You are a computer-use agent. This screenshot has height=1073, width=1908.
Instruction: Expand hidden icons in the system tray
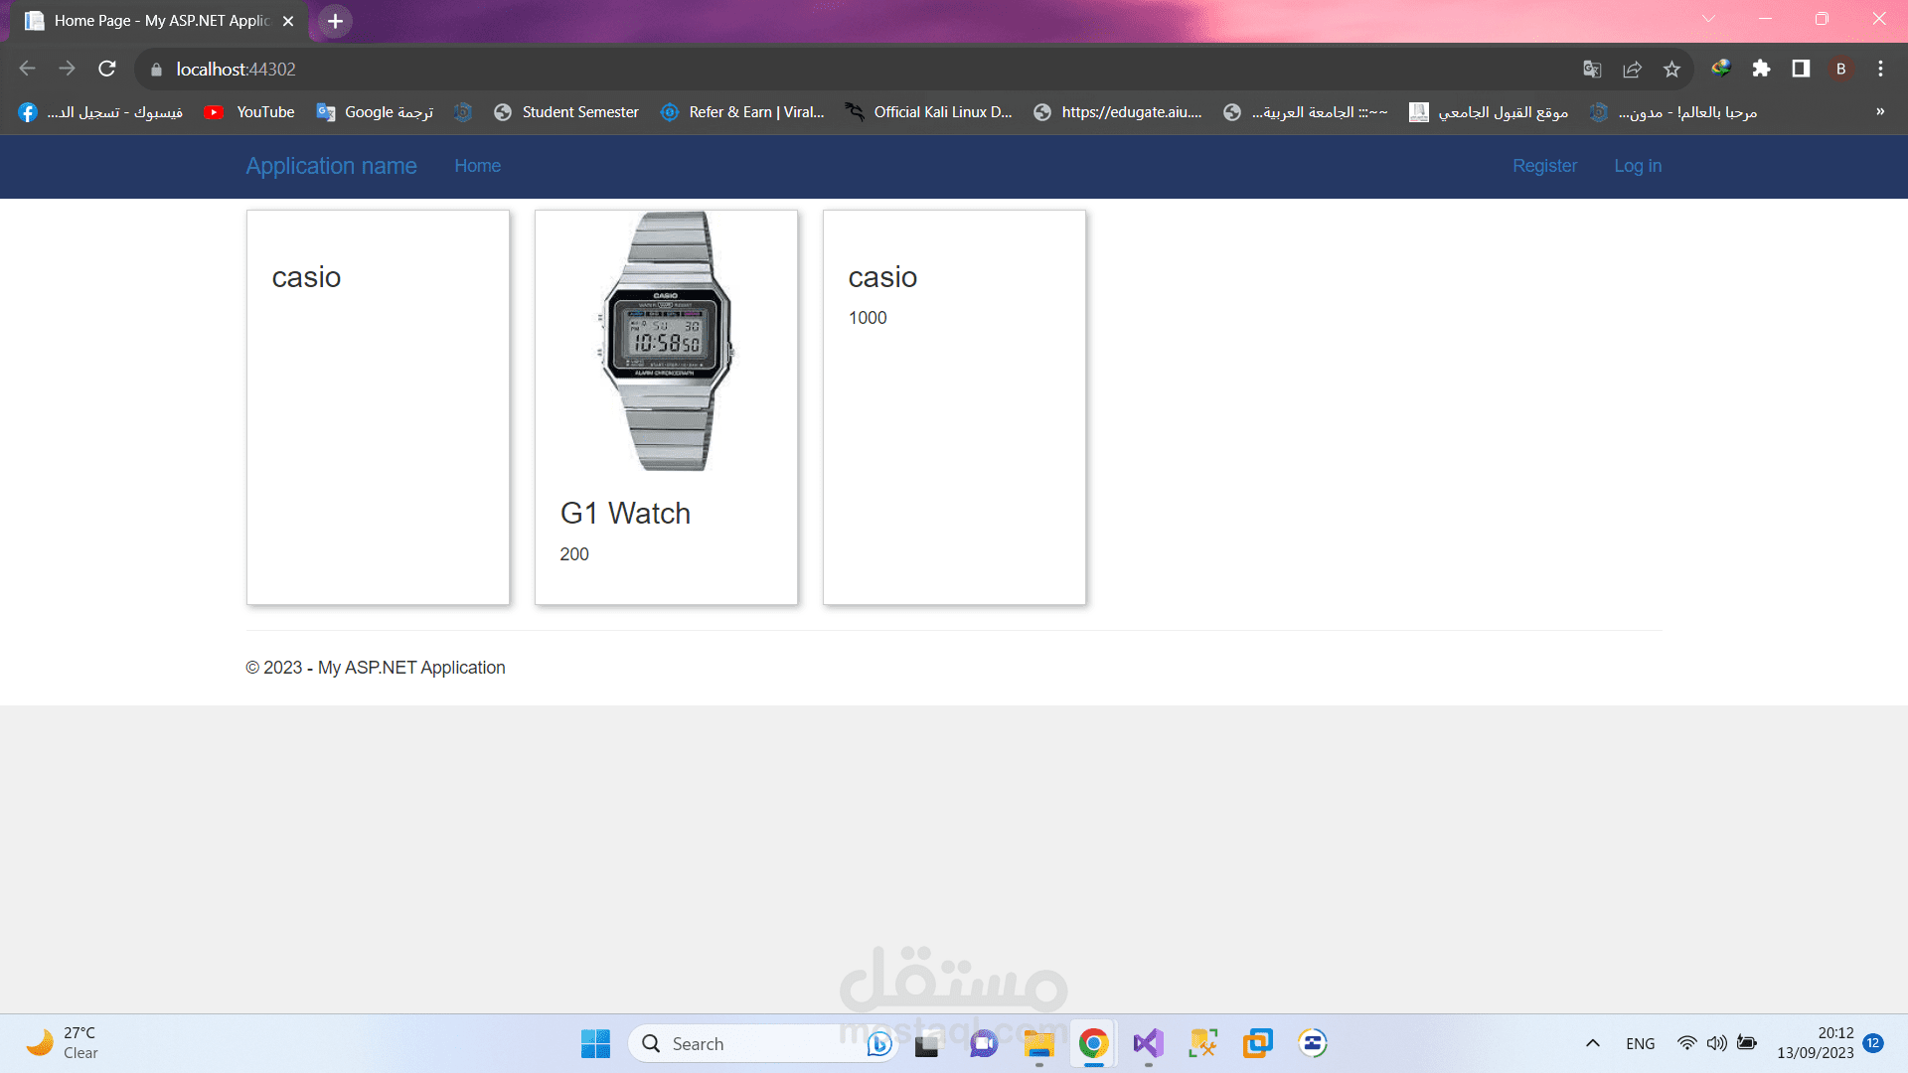[x=1591, y=1043]
